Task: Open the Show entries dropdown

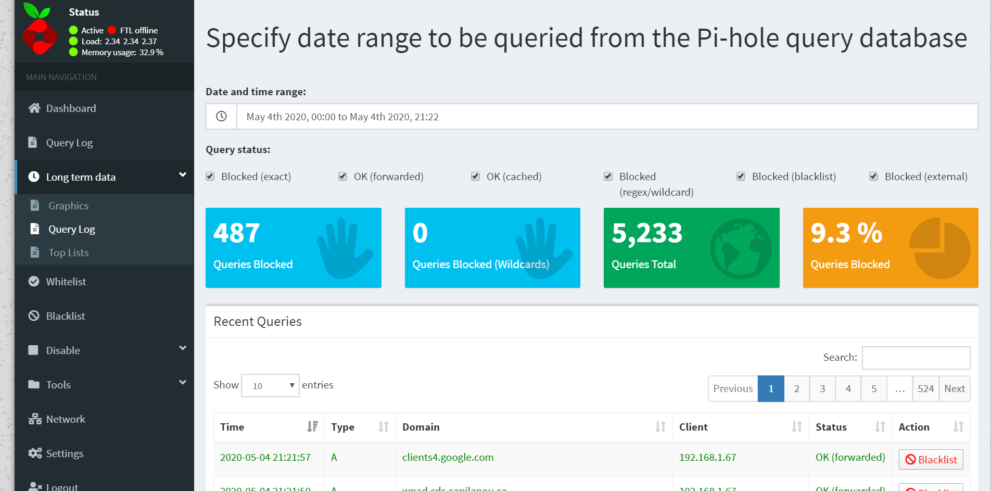Action: [x=270, y=385]
